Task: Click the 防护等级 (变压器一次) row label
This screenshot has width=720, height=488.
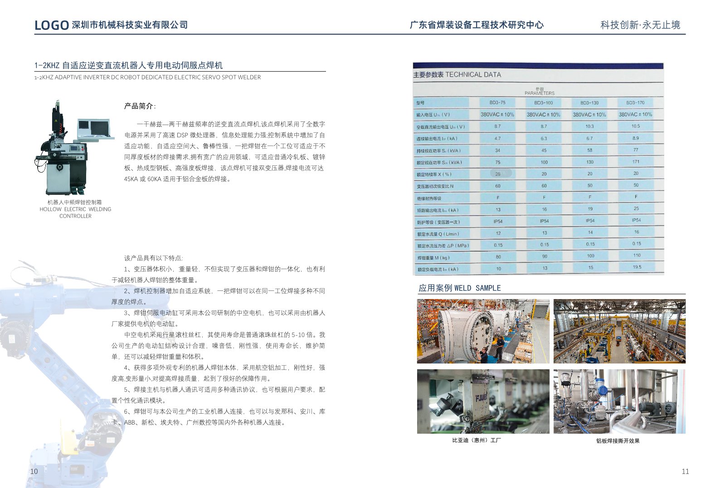Action: pos(438,222)
